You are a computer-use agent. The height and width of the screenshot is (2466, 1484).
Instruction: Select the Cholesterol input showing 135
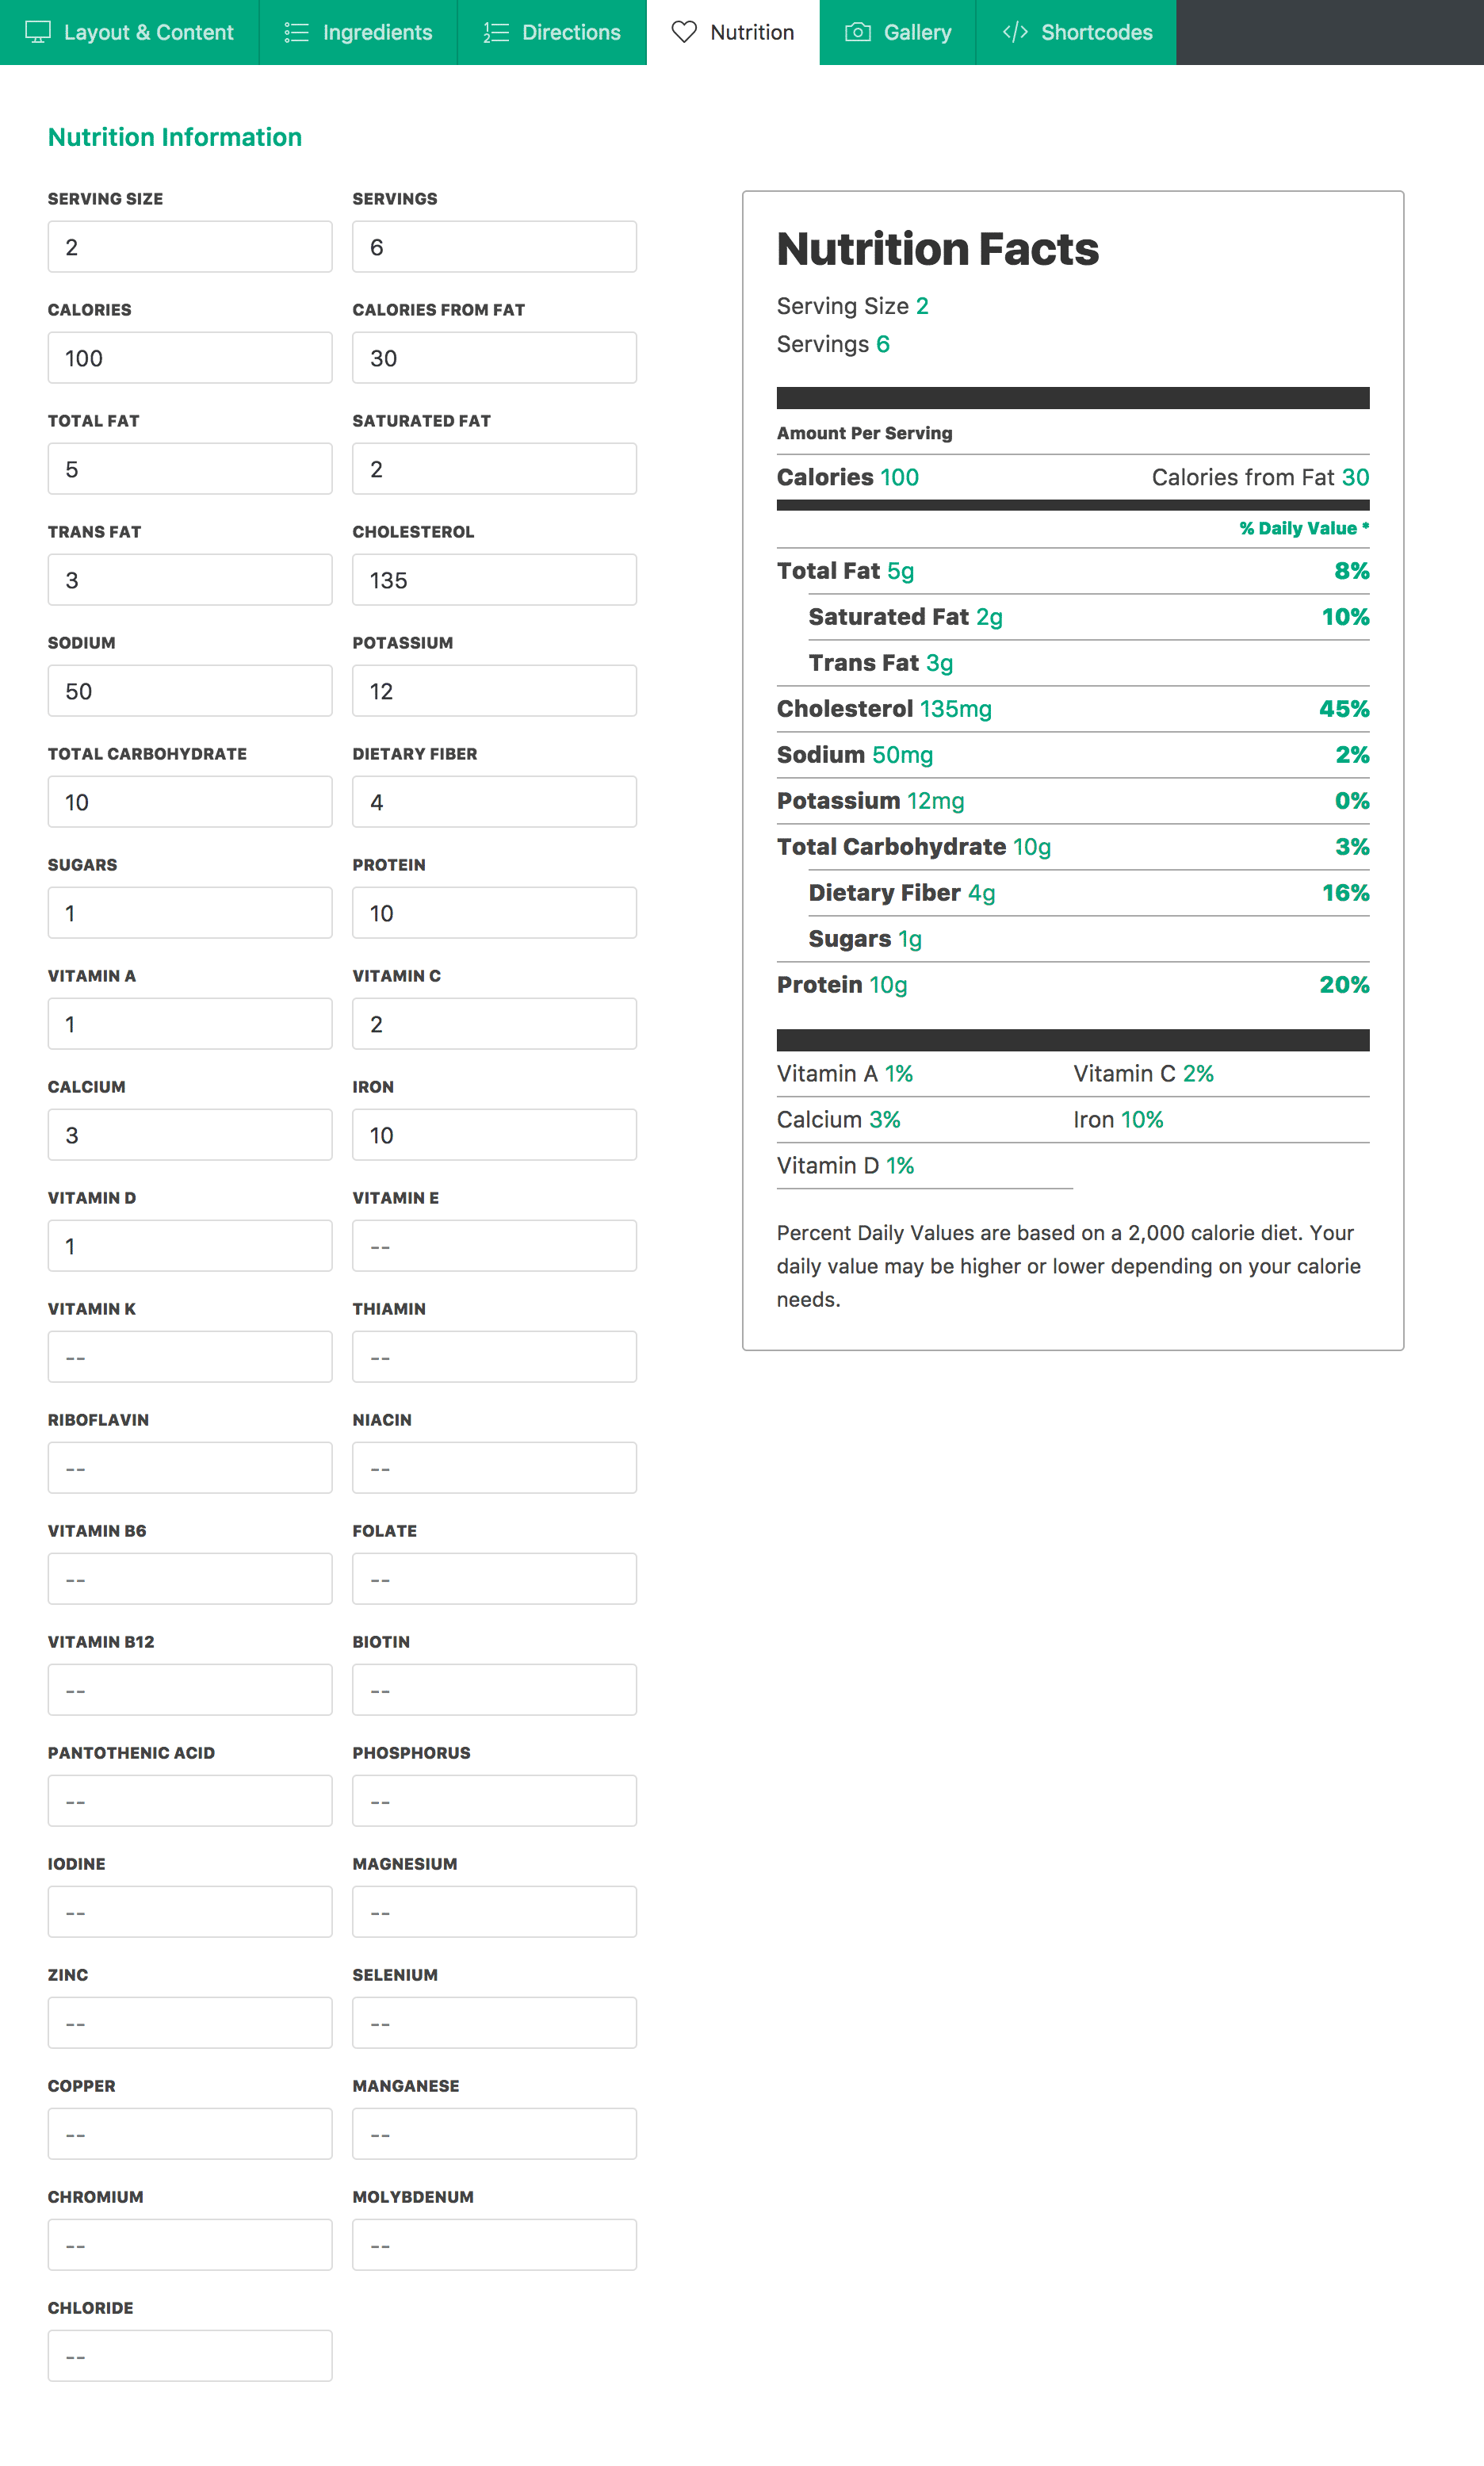[x=494, y=580]
